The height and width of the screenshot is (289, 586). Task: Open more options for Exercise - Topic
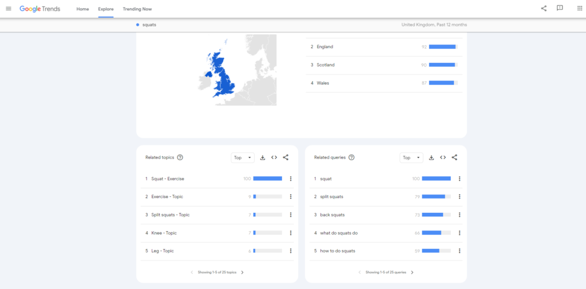(x=291, y=197)
